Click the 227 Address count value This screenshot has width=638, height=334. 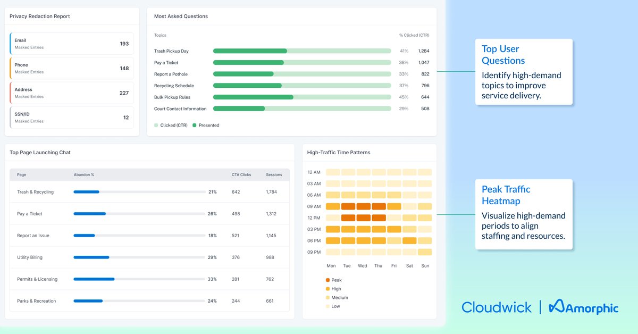pyautogui.click(x=124, y=93)
